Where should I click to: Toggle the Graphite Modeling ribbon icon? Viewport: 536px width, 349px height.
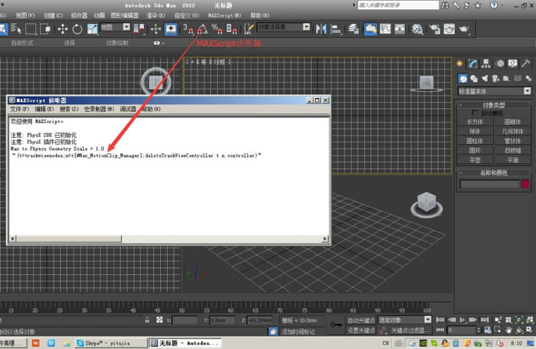click(371, 29)
